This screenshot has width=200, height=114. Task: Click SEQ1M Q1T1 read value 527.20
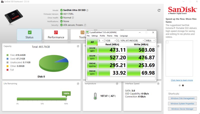(112, 57)
